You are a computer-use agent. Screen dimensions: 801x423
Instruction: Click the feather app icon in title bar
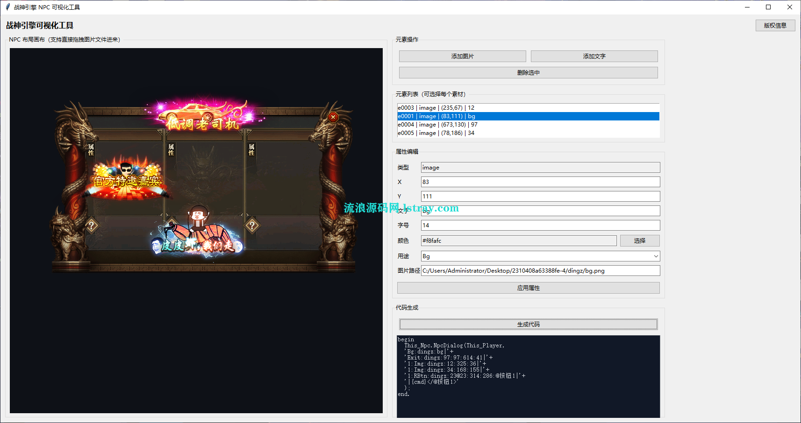tap(7, 7)
